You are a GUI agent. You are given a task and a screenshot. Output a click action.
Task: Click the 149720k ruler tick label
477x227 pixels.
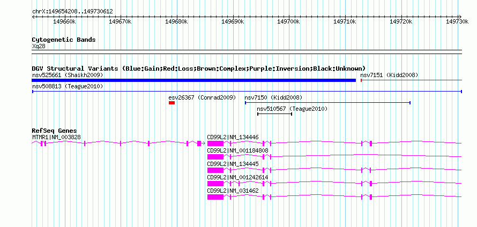pos(401,21)
